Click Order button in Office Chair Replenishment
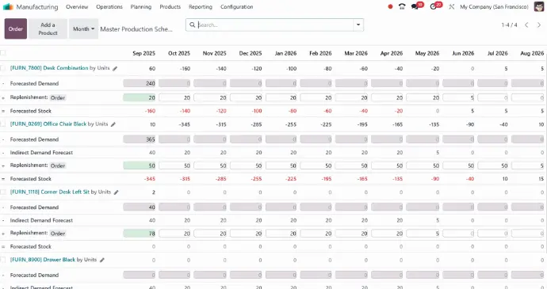 58,165
